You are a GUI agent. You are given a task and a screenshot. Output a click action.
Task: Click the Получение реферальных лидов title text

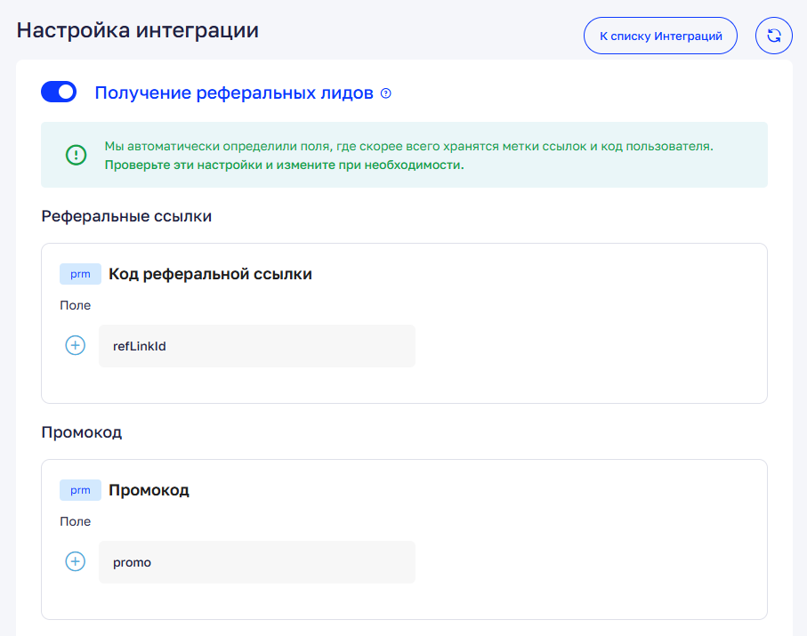click(x=234, y=93)
